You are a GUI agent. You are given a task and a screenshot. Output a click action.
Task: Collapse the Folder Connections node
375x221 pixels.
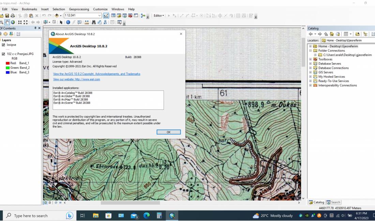click(x=311, y=51)
